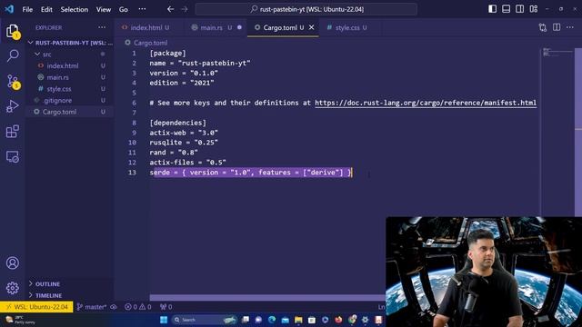Click the actix-web dependency line
This screenshot has width=582, height=327.
click(x=184, y=133)
